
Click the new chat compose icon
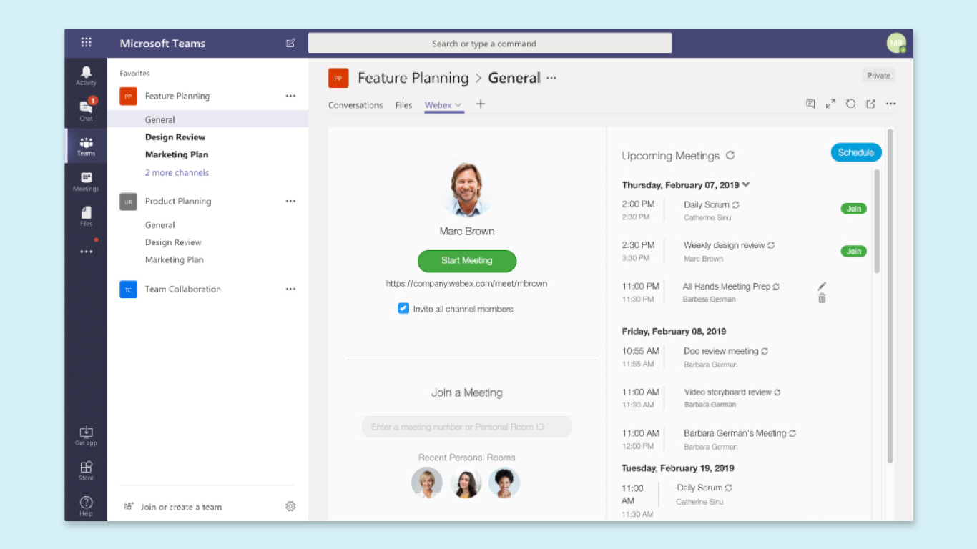pyautogui.click(x=290, y=43)
